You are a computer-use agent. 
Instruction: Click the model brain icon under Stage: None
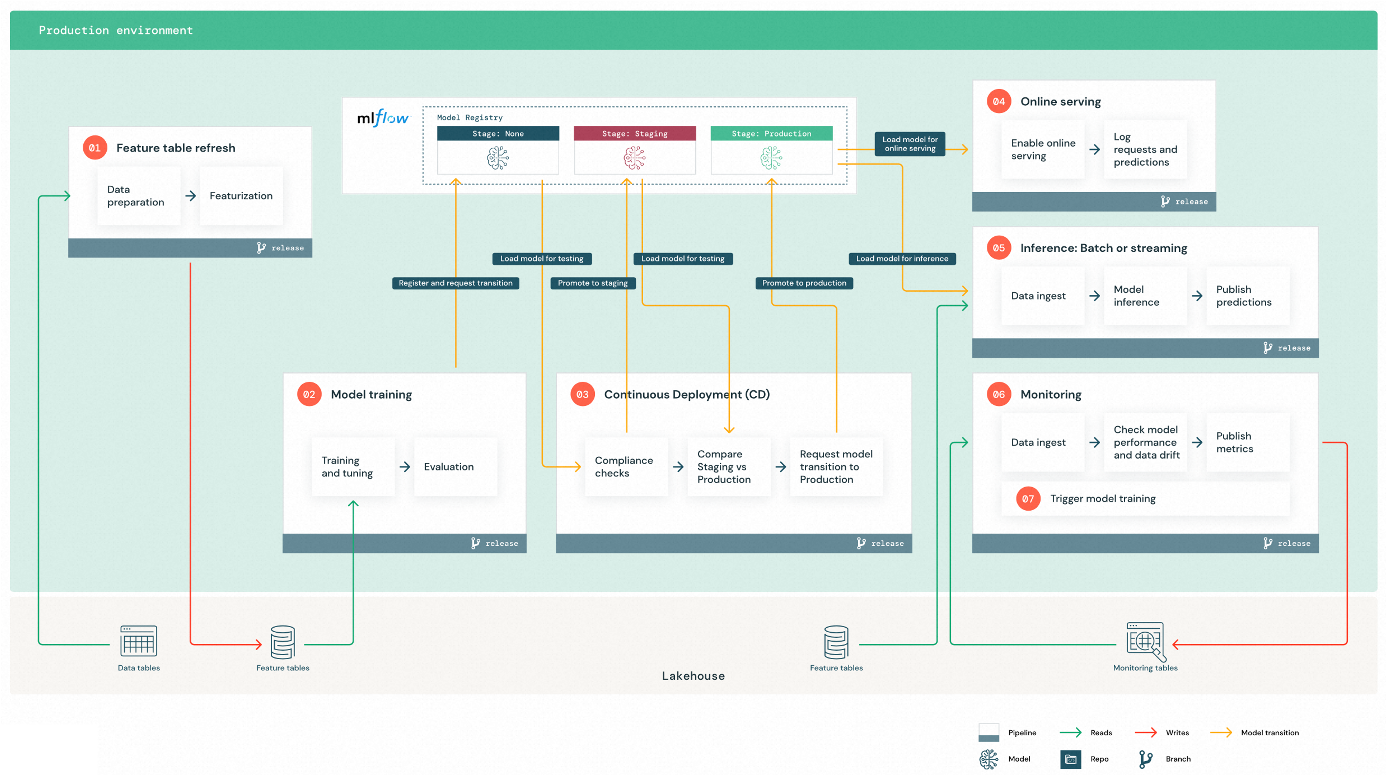coord(498,158)
